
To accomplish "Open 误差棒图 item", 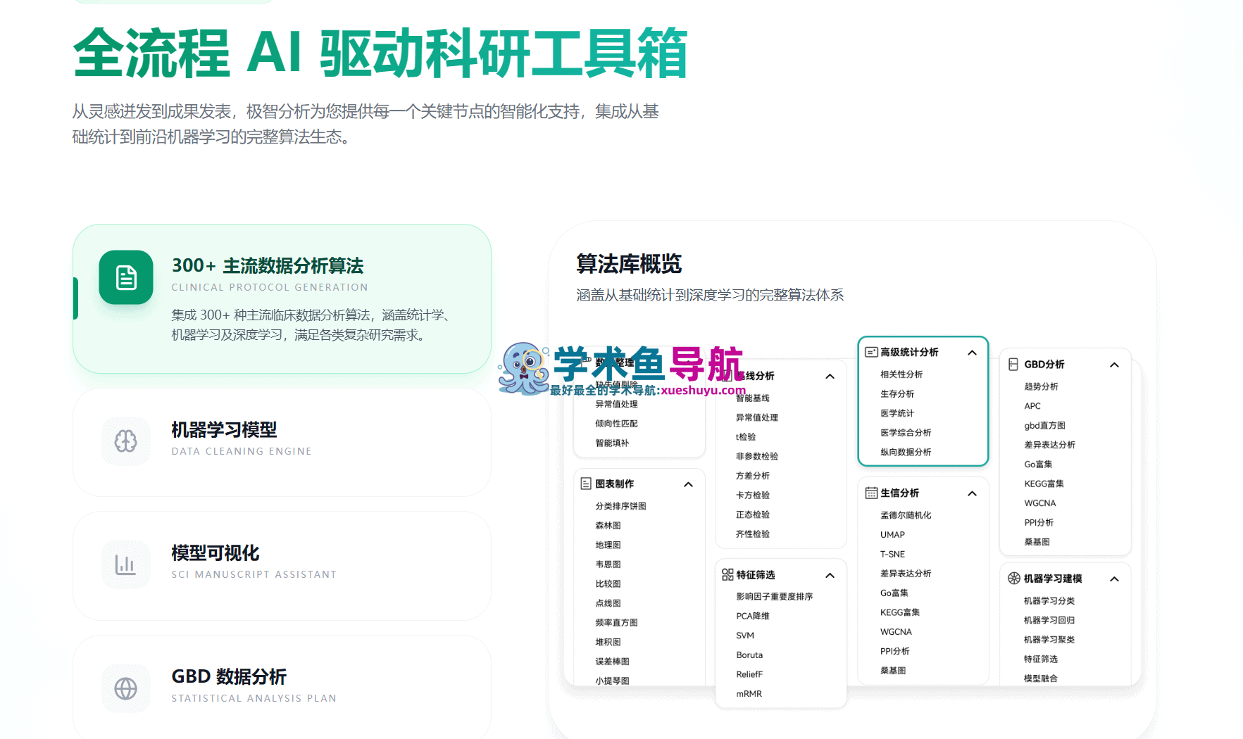I will pos(612,661).
